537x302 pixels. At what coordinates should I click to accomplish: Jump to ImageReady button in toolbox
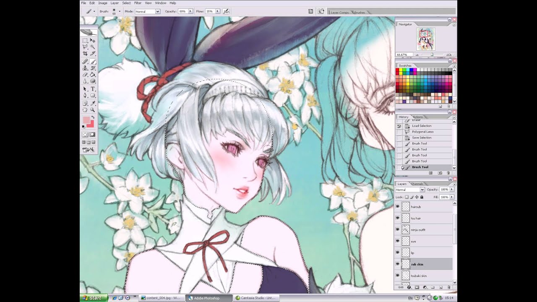[x=89, y=150]
